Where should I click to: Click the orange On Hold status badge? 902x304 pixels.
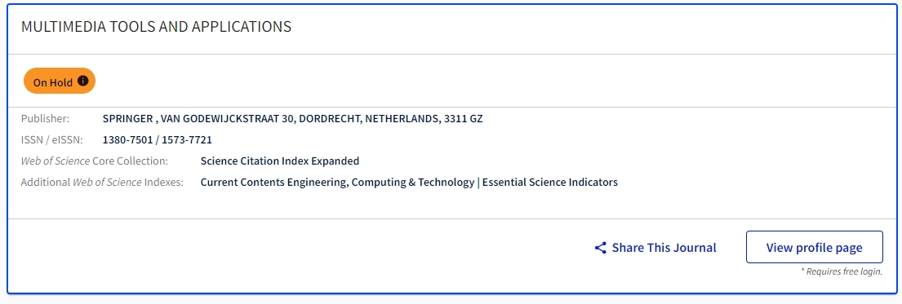(x=60, y=81)
